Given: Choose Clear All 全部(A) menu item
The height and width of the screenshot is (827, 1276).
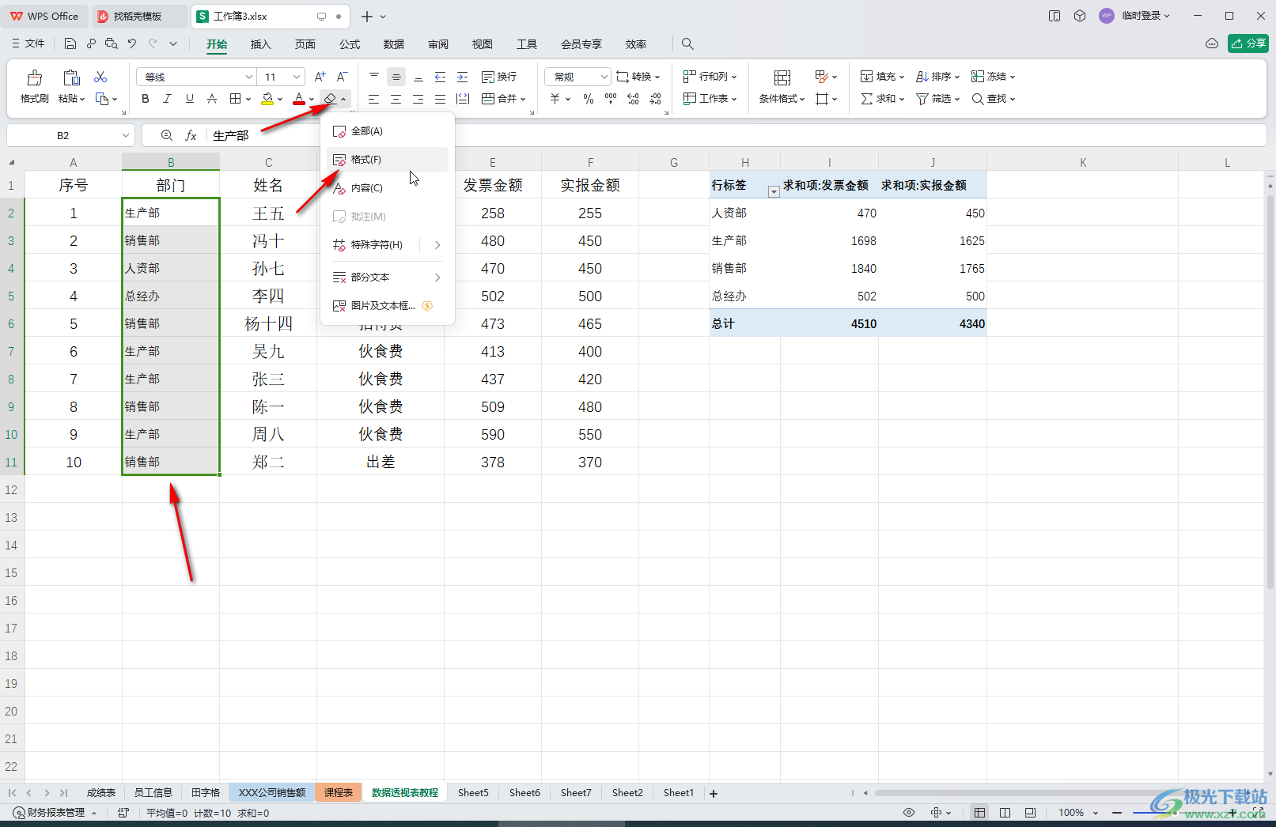Looking at the screenshot, I should (388, 131).
